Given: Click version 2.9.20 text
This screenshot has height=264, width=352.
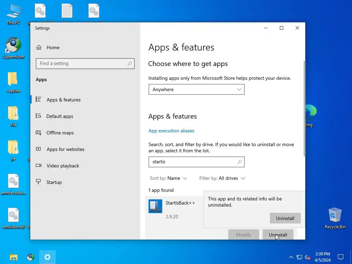Looking at the screenshot, I should coord(172,217).
